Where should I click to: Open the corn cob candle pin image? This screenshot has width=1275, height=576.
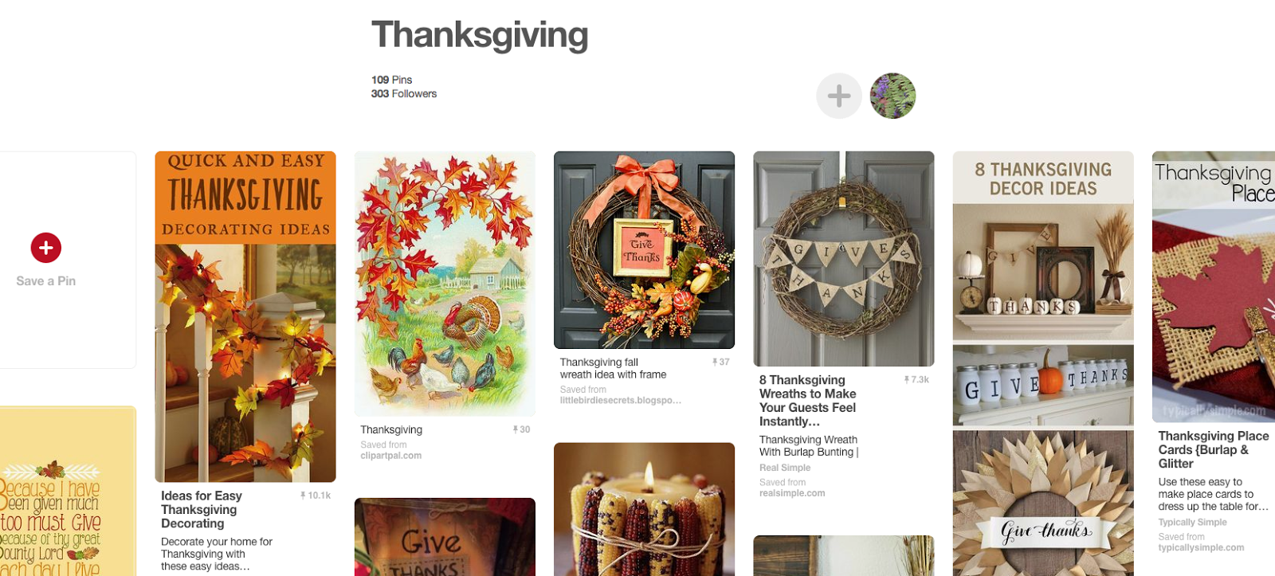pos(644,509)
